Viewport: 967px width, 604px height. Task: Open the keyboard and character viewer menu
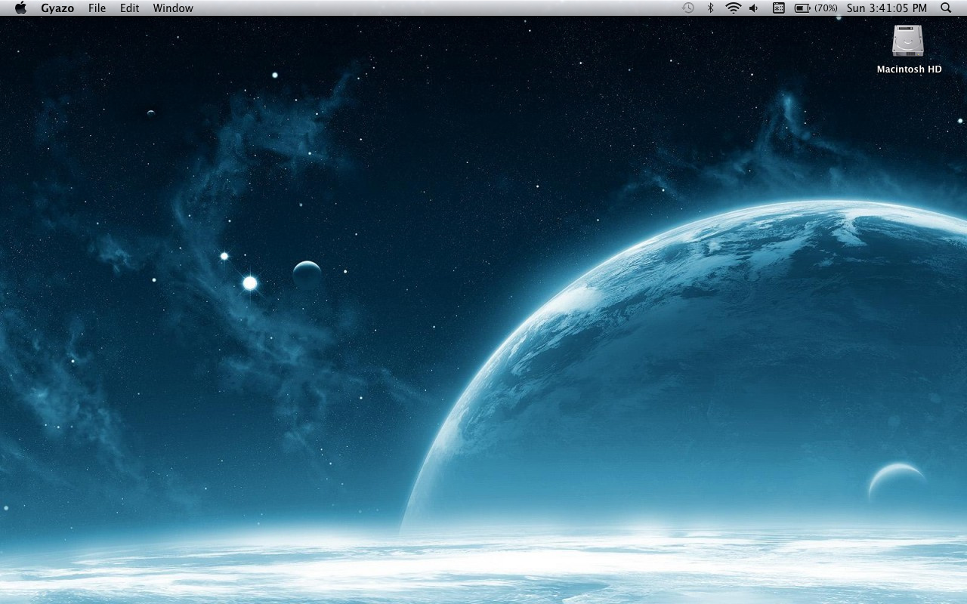779,8
